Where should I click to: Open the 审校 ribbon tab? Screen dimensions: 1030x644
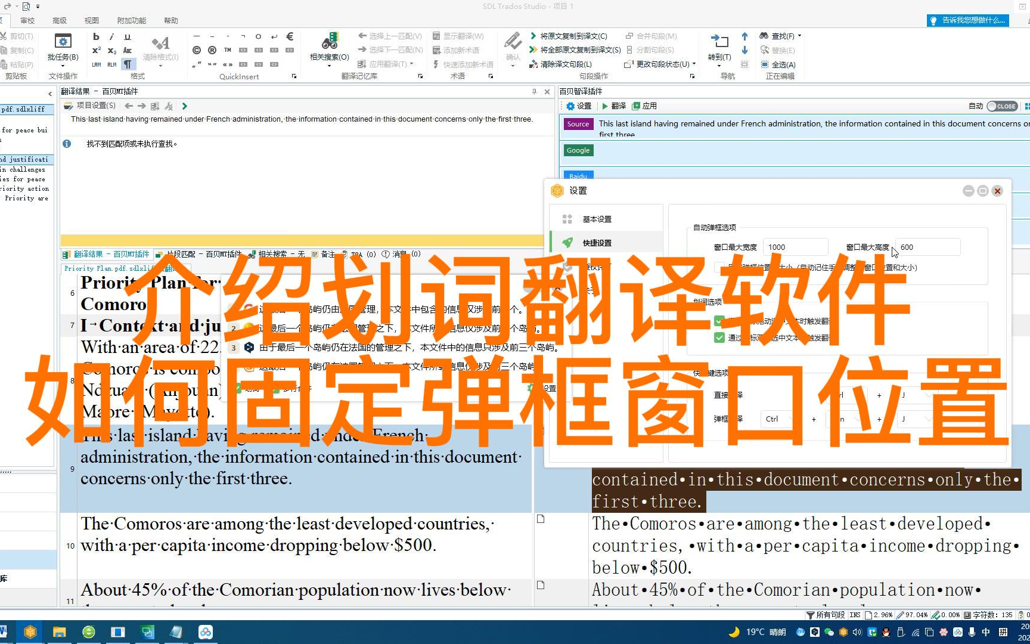(27, 20)
